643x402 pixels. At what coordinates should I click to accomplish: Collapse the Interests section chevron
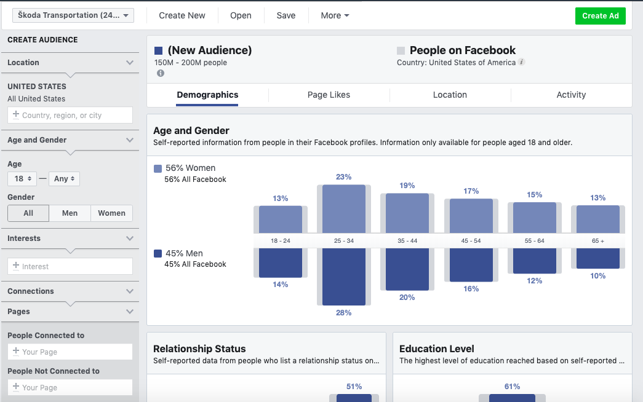[x=130, y=238]
